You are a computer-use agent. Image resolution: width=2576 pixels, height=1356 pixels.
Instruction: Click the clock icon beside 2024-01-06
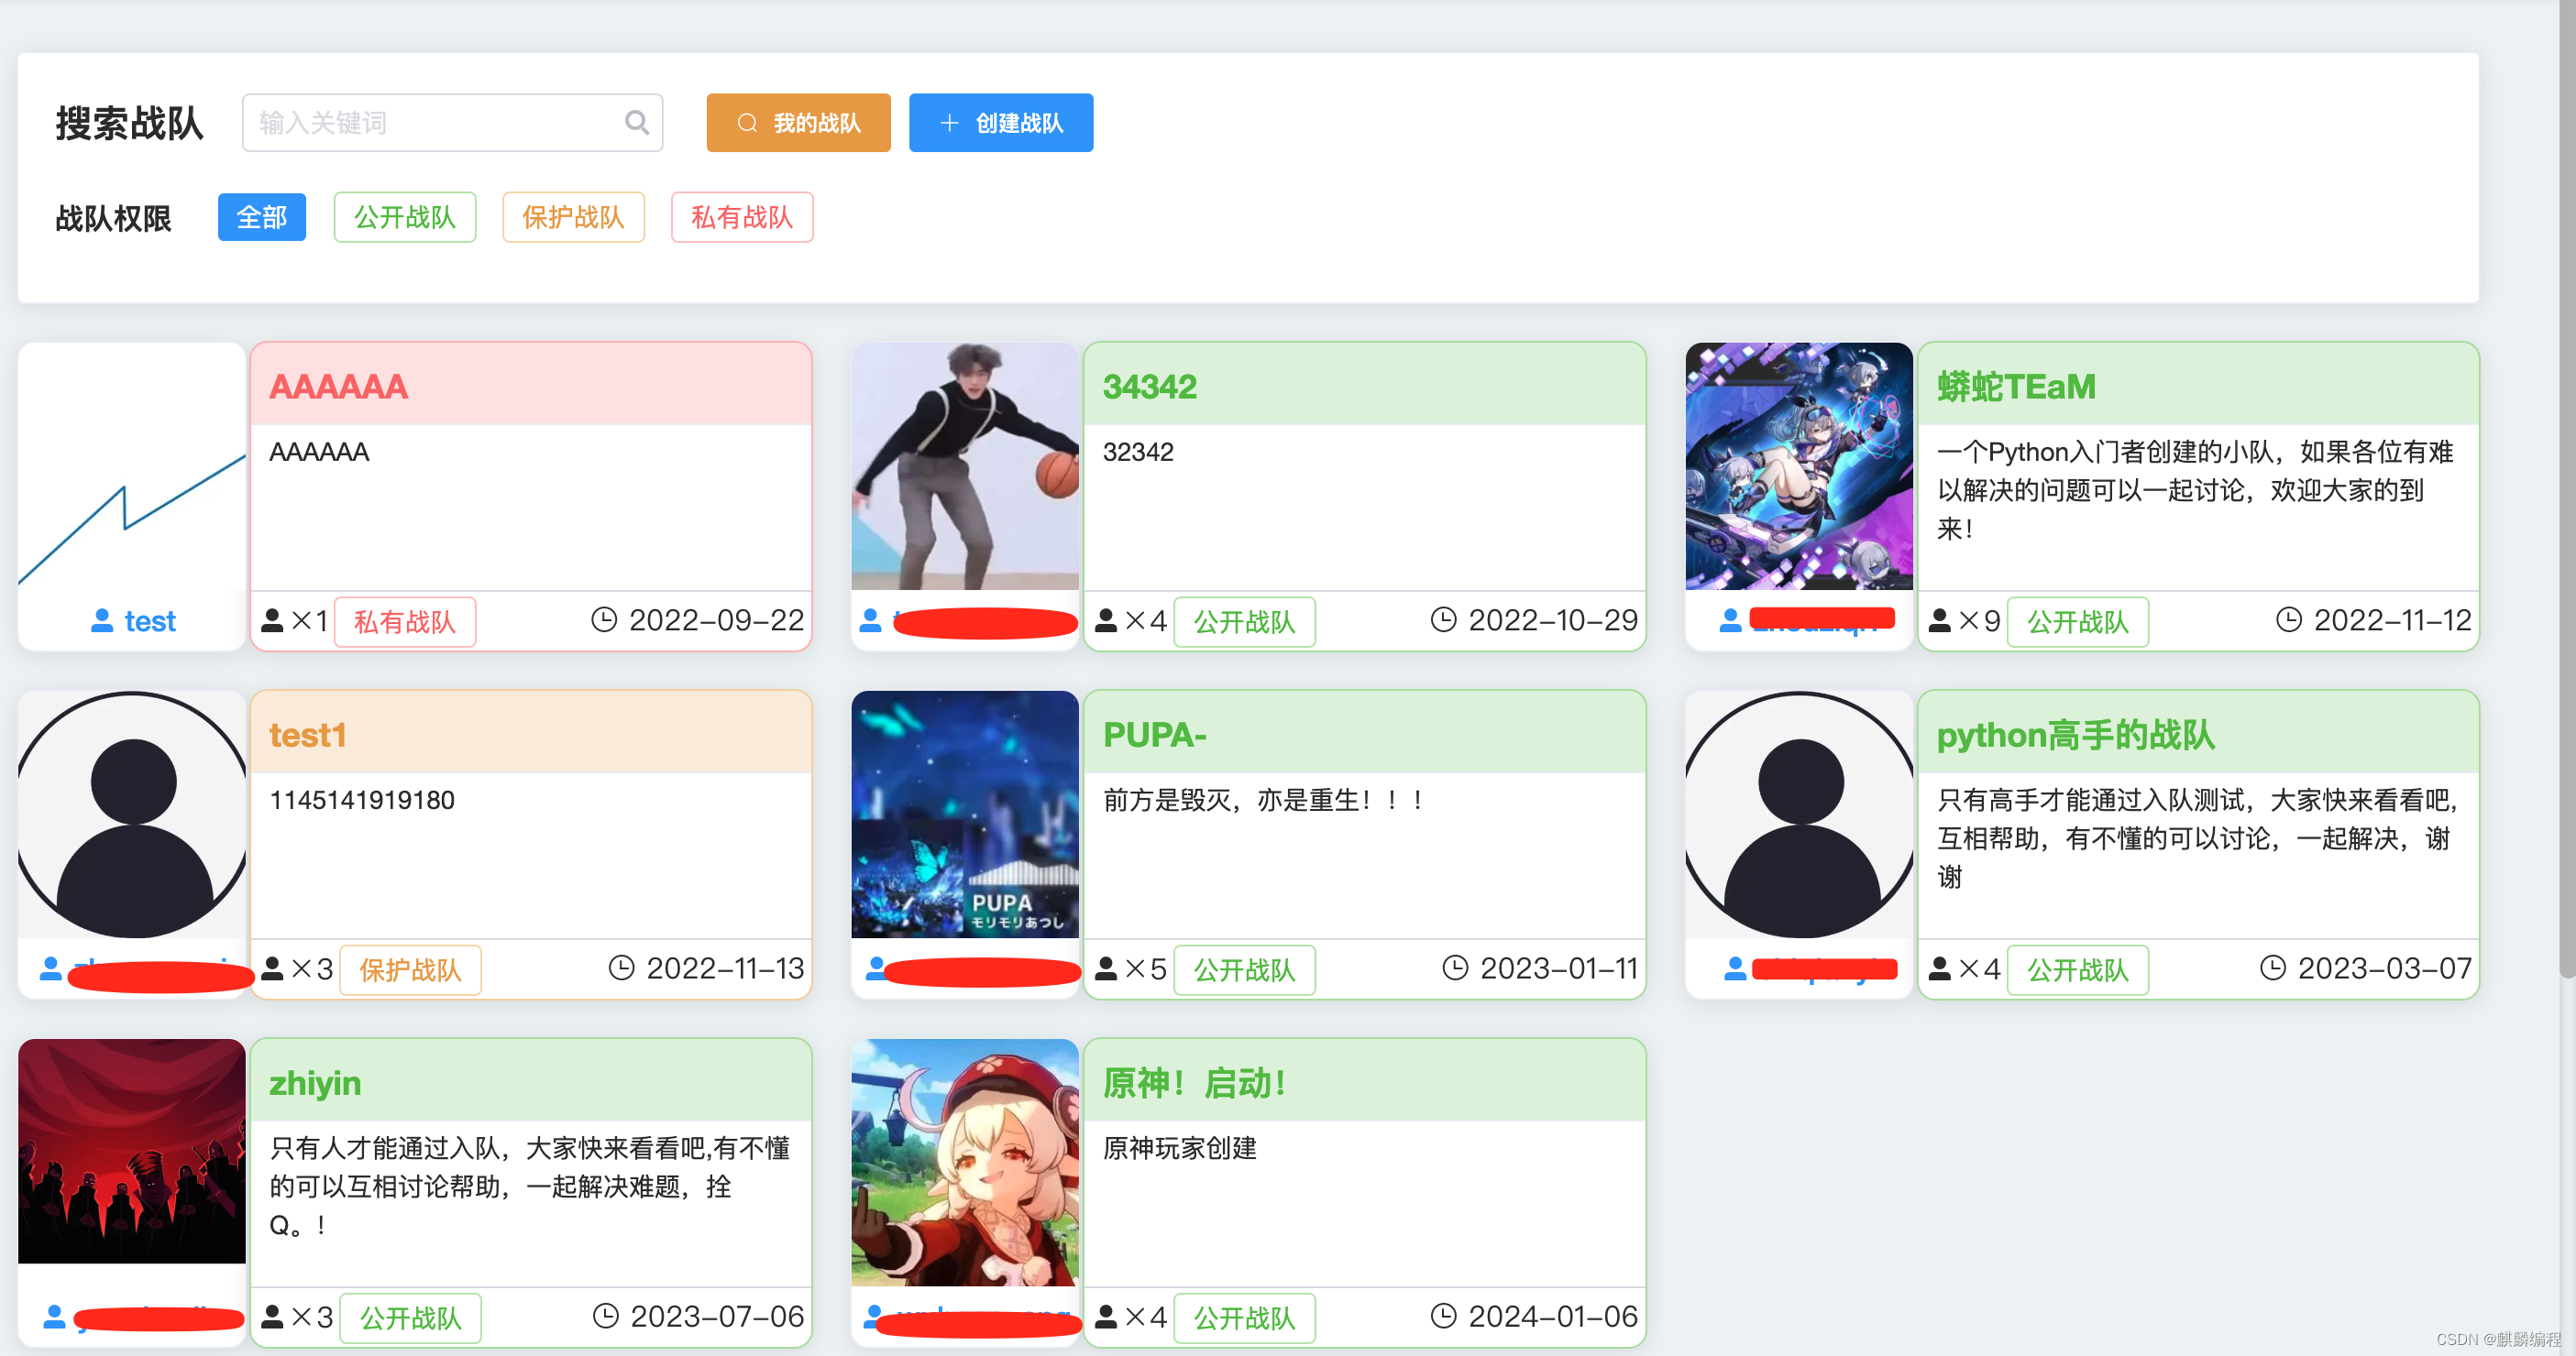point(1443,1316)
